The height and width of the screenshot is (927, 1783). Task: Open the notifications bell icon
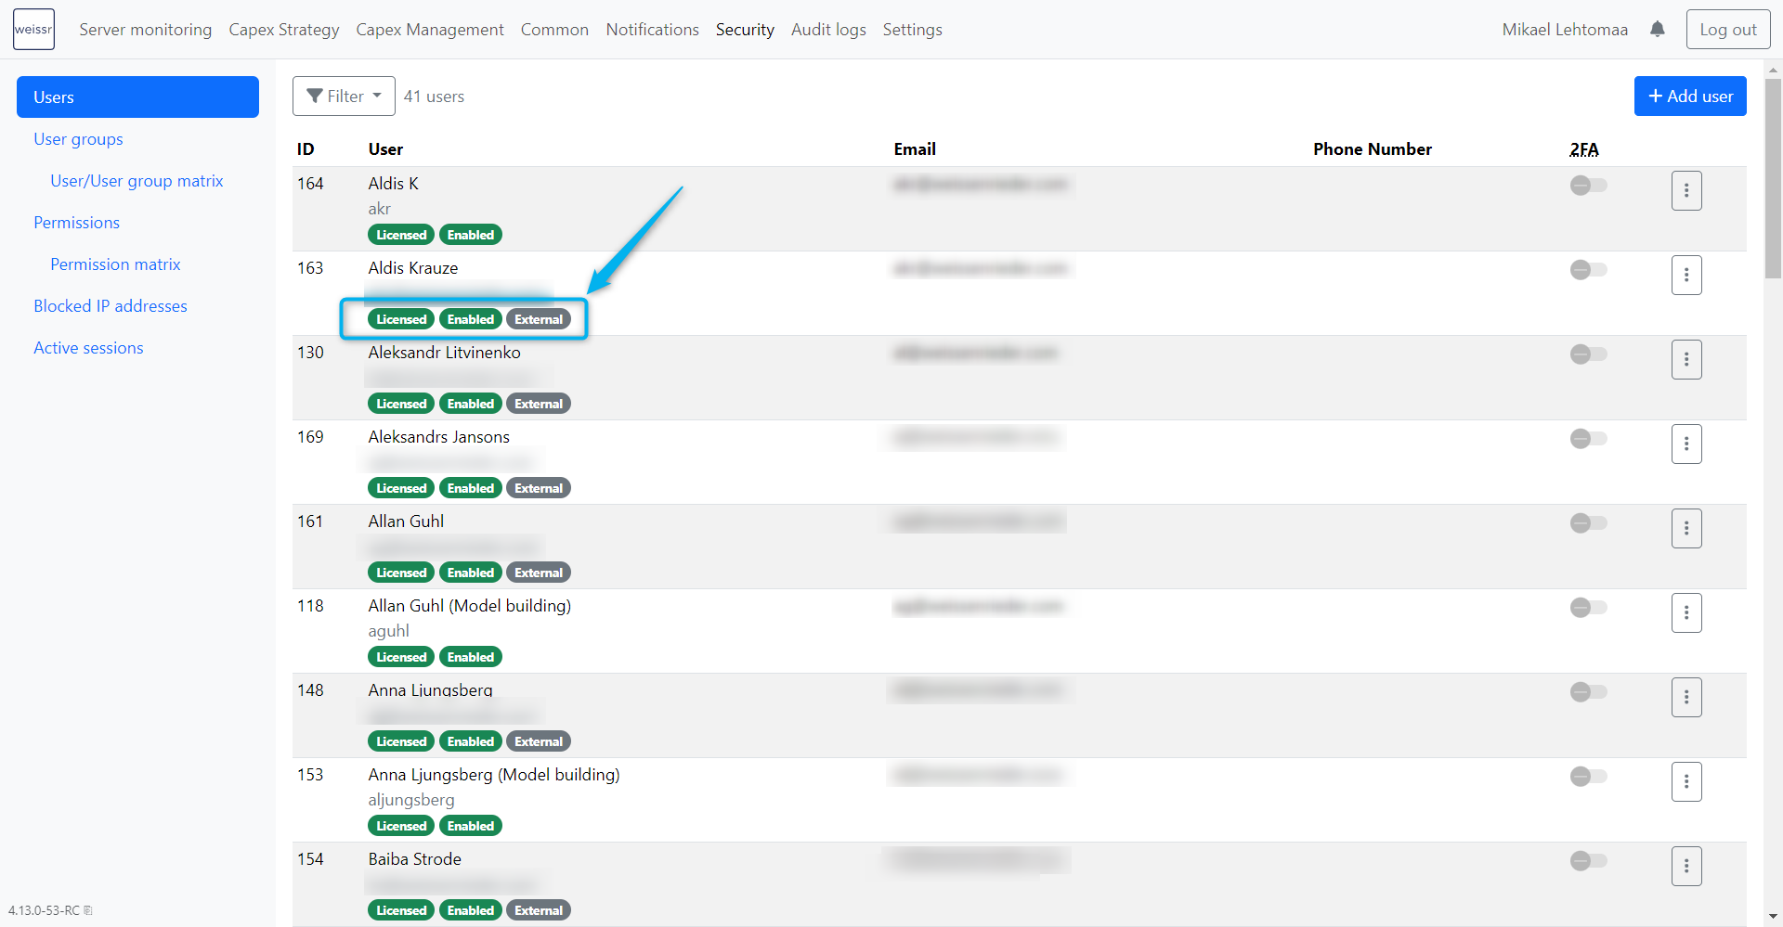click(1658, 29)
